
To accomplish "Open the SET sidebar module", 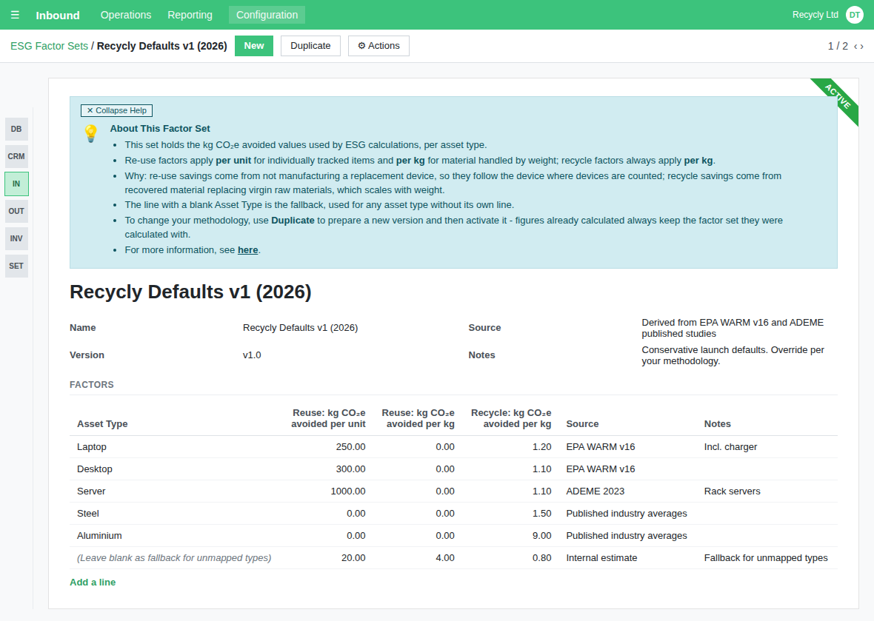I will [x=16, y=266].
